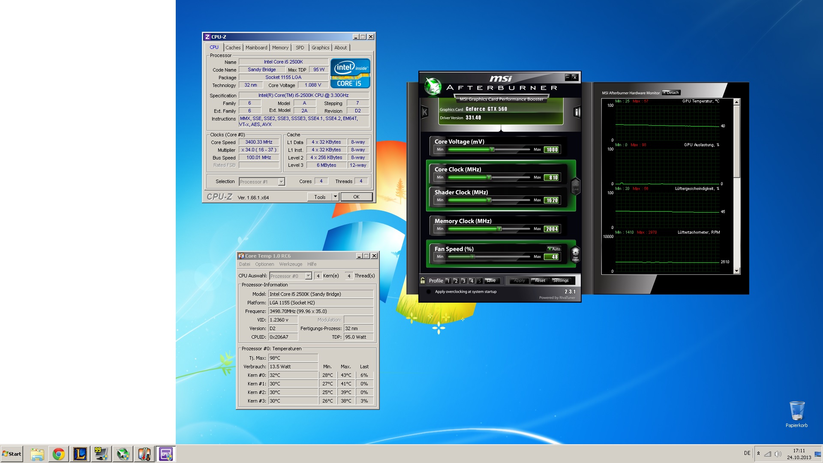Detach the hardware monitor panel
The image size is (823, 463).
click(x=671, y=93)
